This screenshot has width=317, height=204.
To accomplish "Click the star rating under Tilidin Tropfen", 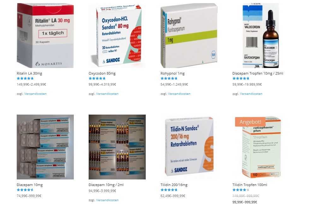I will coord(241,190).
